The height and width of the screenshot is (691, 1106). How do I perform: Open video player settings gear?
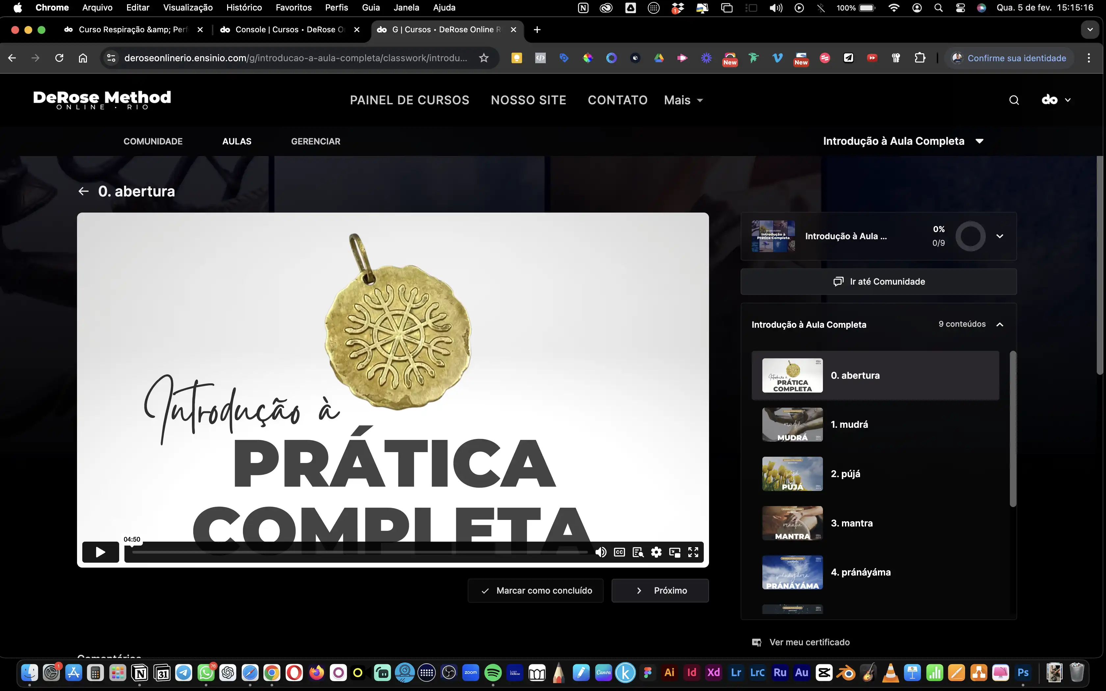coord(656,552)
